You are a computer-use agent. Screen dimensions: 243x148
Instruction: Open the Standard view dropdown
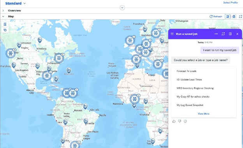click(x=15, y=3)
